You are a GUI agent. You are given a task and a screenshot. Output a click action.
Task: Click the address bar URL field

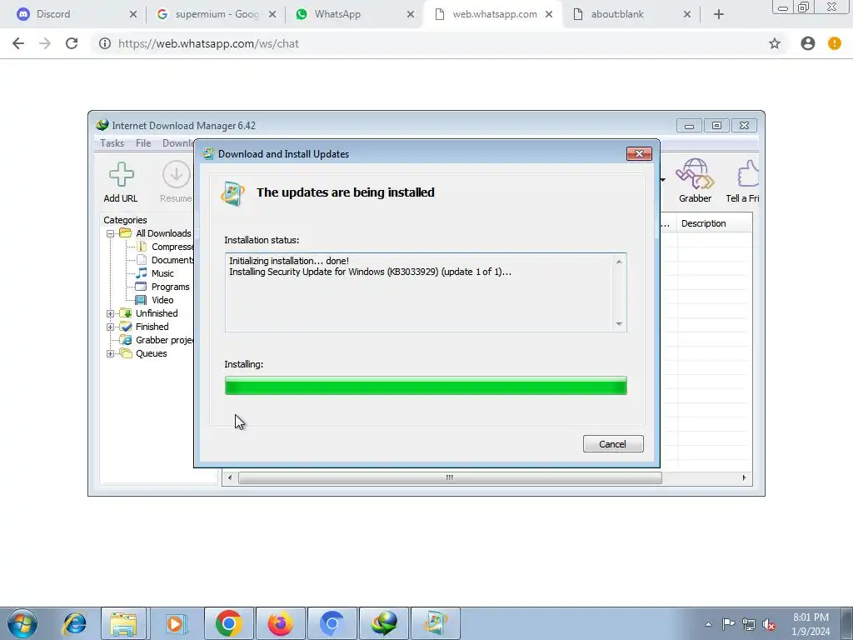[x=435, y=43]
